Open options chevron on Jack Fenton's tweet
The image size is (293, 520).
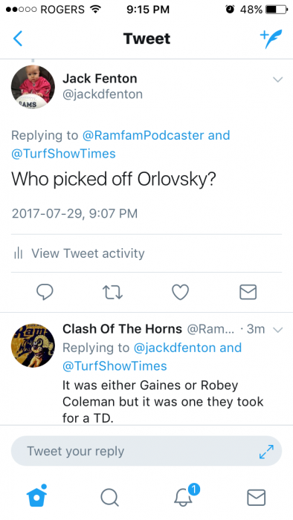(277, 79)
